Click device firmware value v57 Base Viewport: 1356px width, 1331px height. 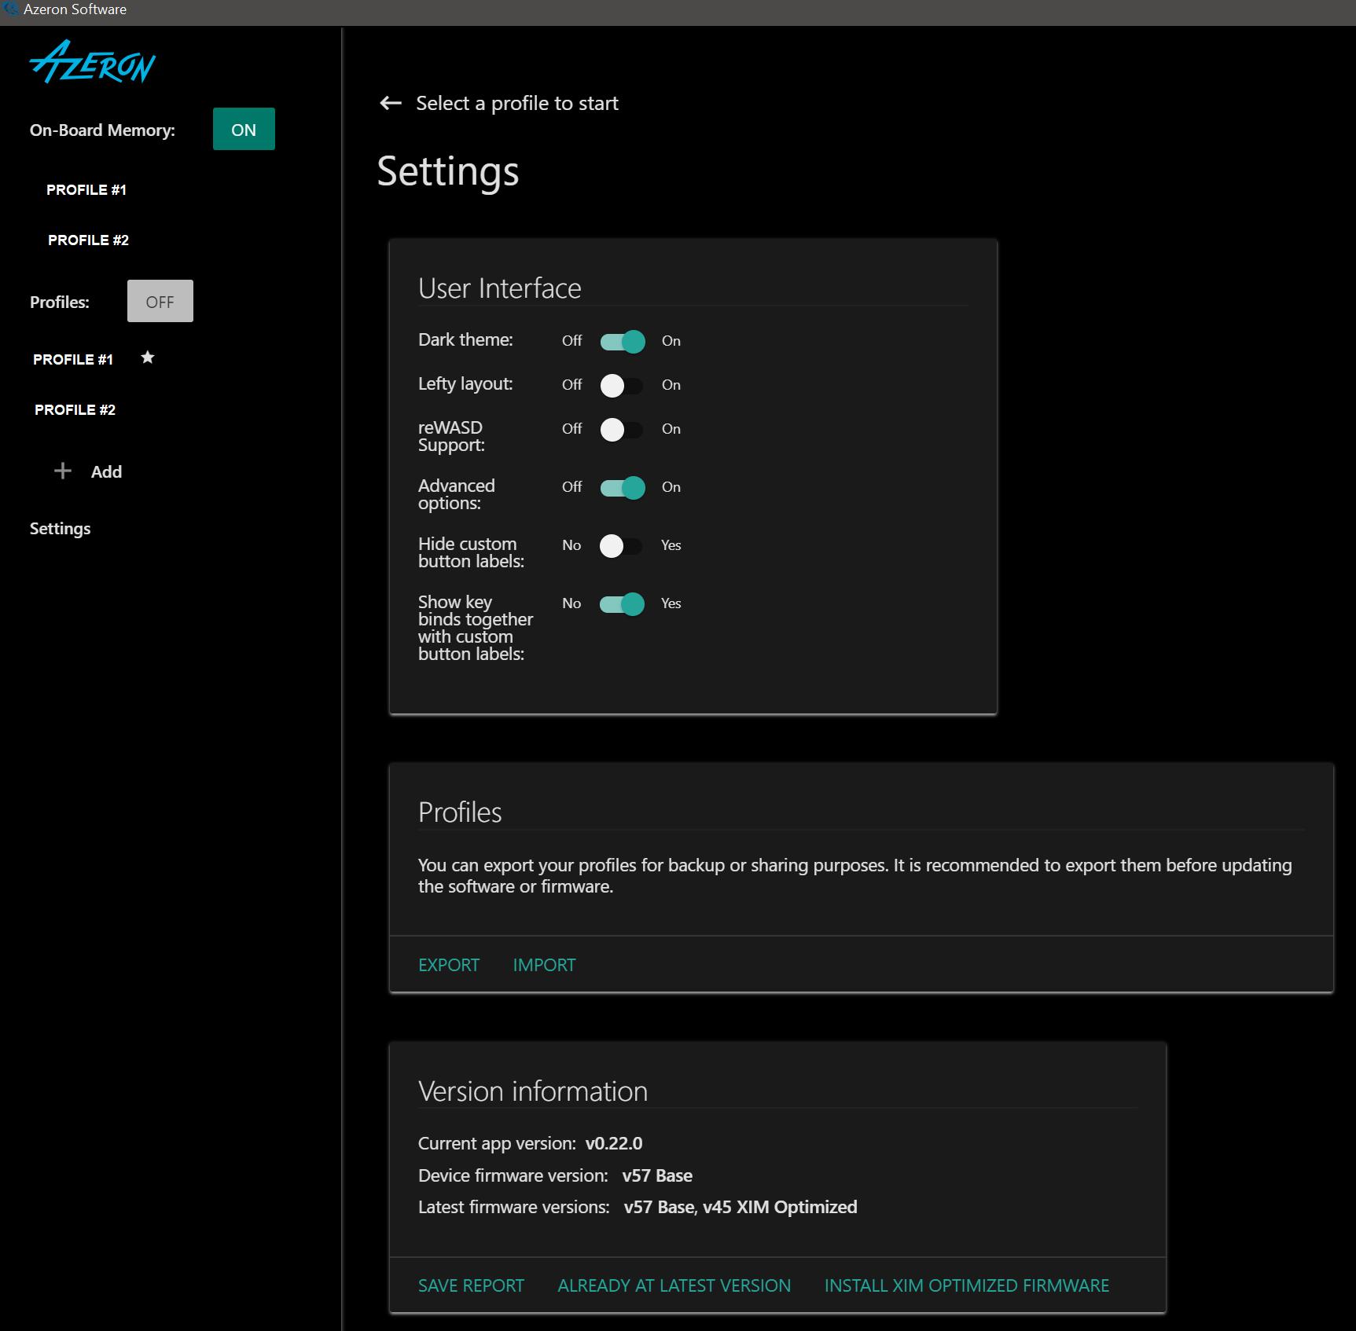point(657,1175)
